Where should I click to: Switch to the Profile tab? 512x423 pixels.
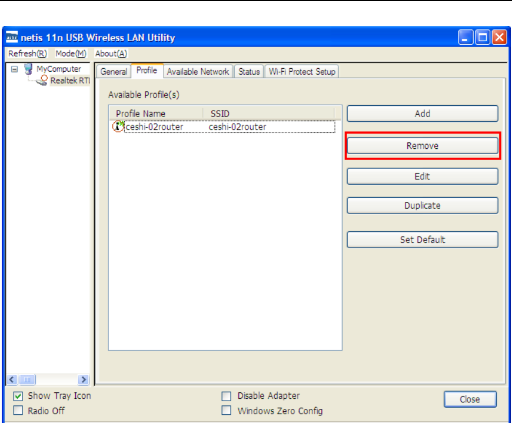coord(147,71)
